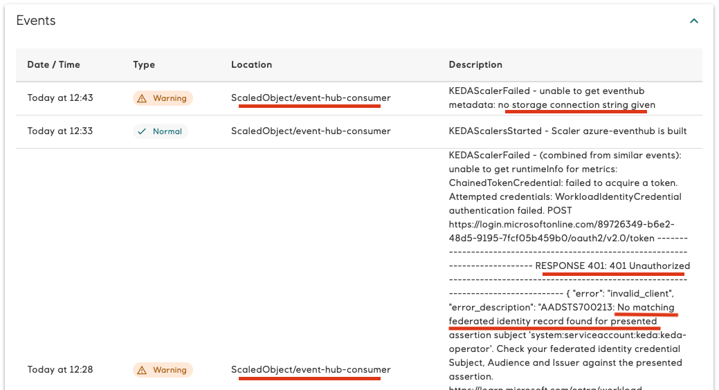The height and width of the screenshot is (390, 719).
Task: Open ScaledObject/event-hub-consumer from the 12:28 event
Action: pos(311,370)
